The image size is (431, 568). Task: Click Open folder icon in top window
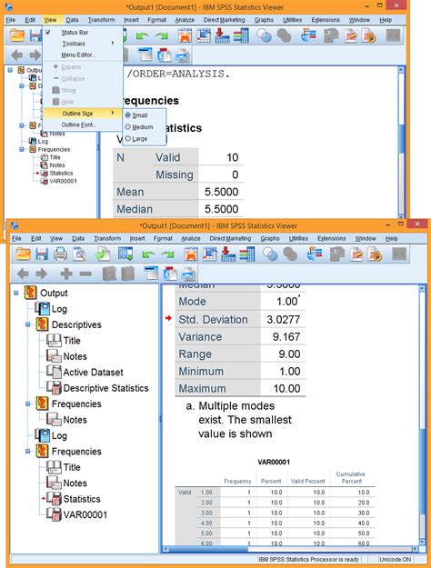pyautogui.click(x=17, y=35)
